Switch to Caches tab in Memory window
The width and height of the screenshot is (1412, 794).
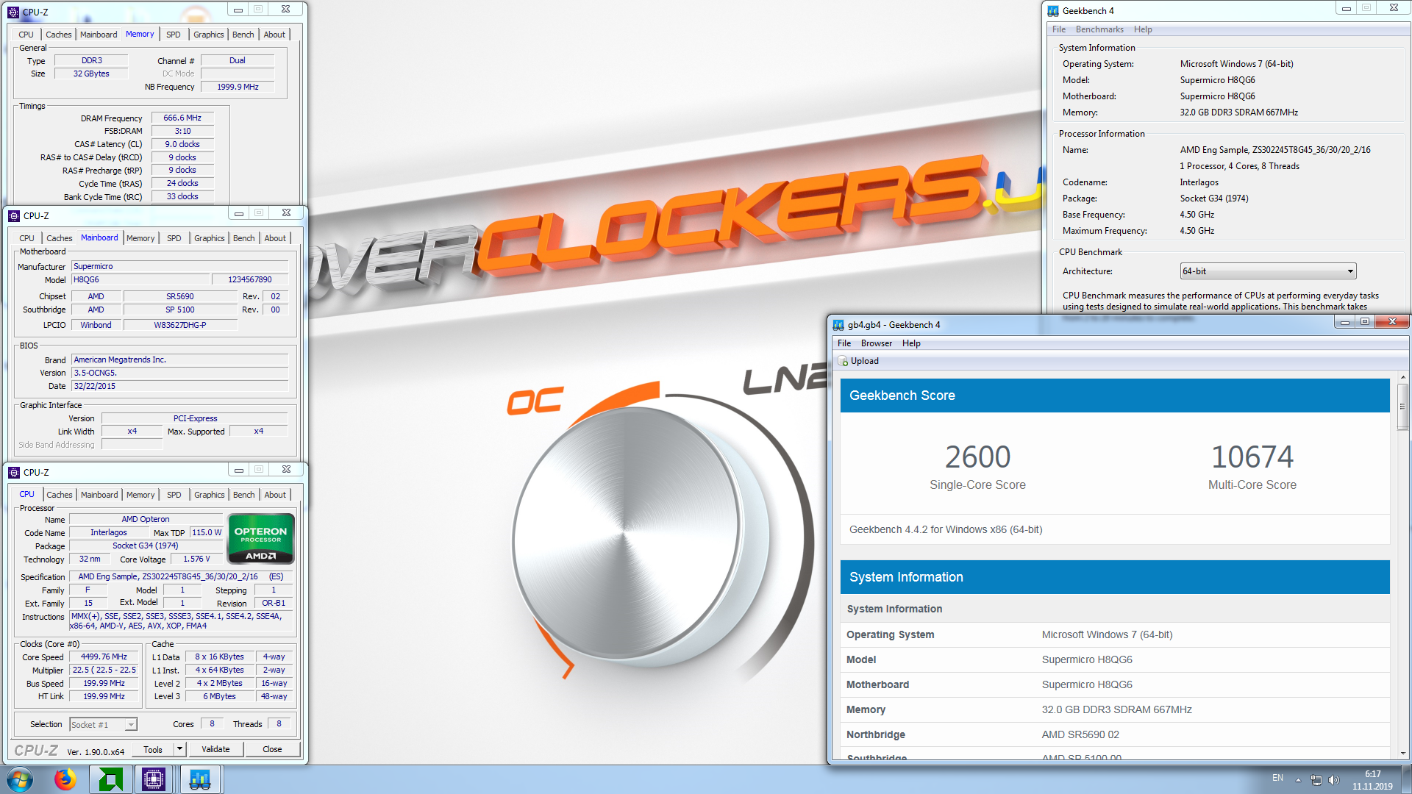pos(59,35)
